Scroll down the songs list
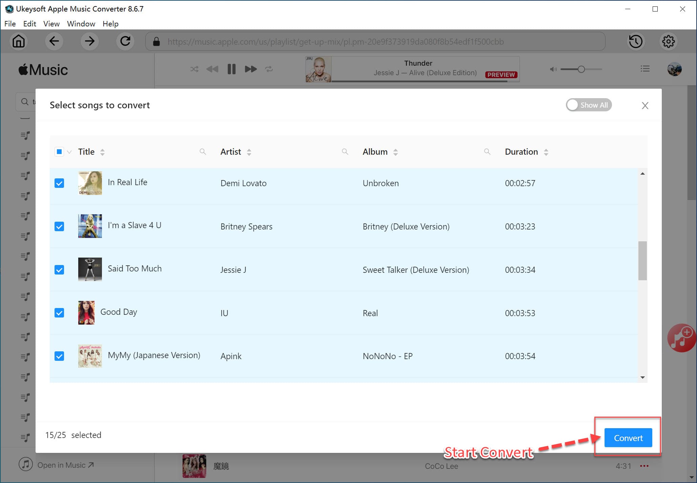 [x=643, y=378]
